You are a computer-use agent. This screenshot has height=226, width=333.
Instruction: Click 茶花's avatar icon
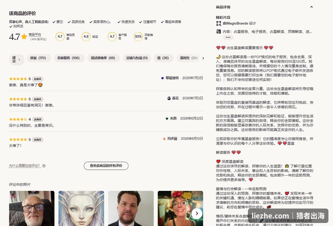[x=169, y=98]
